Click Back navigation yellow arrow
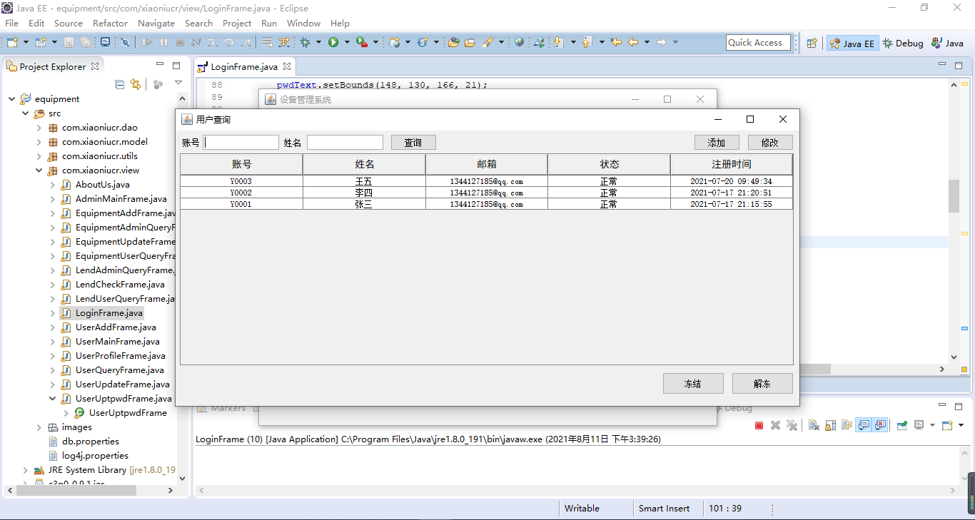The width and height of the screenshot is (975, 520). pos(633,43)
